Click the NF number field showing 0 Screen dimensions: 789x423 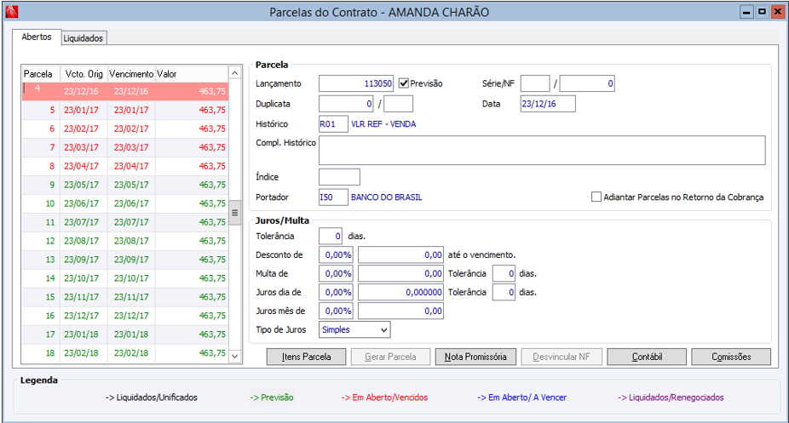(587, 83)
